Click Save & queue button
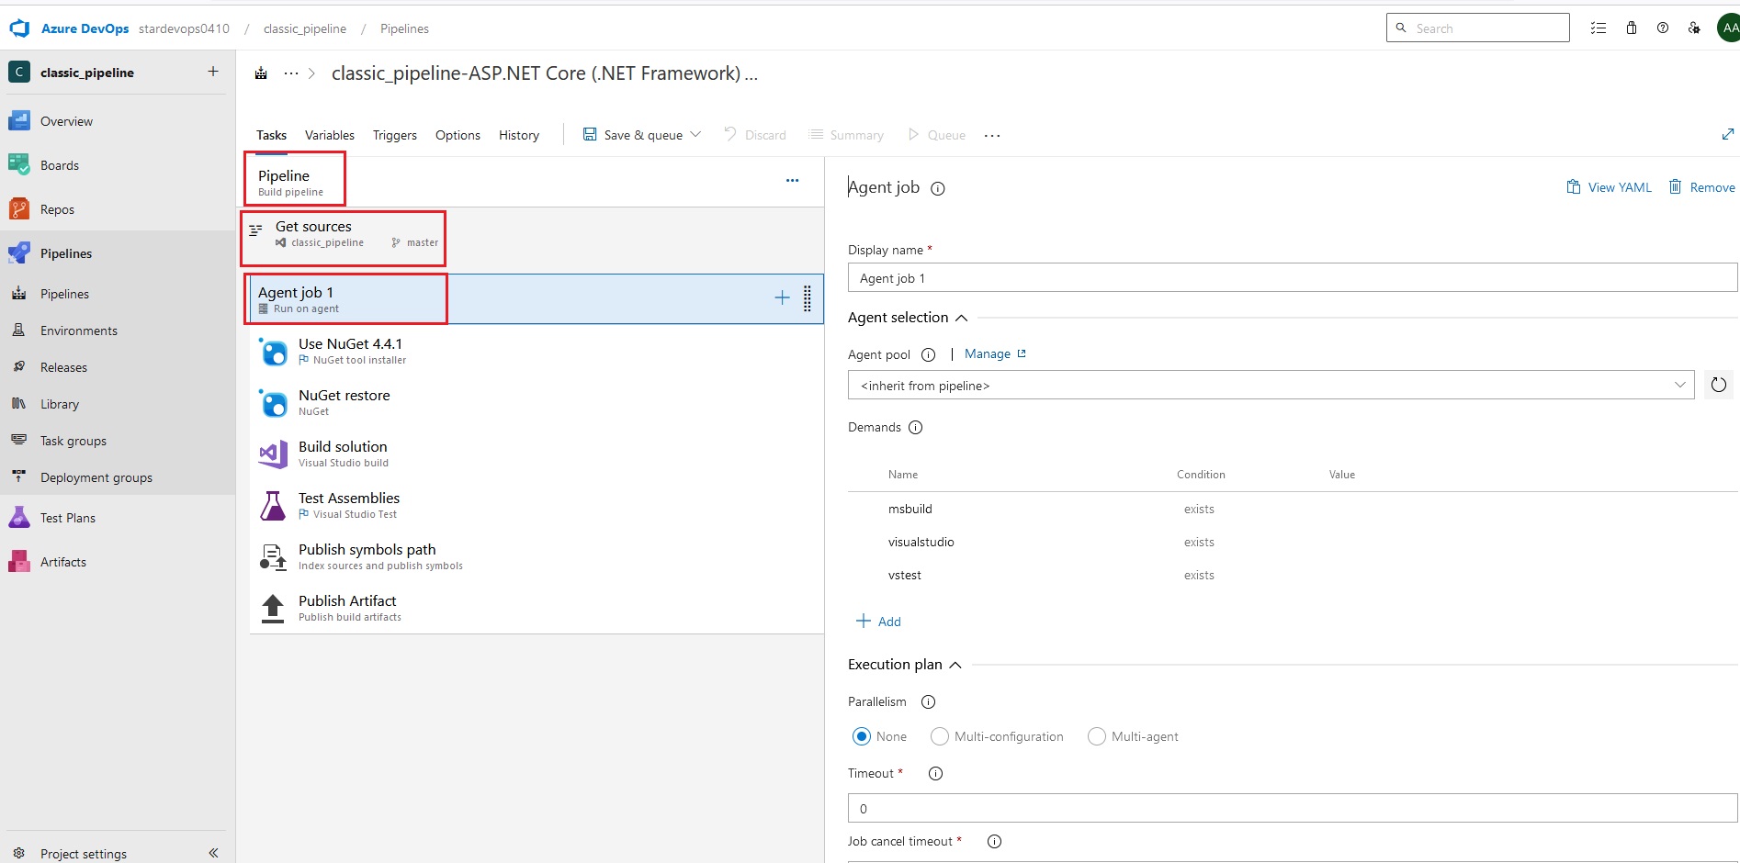 (634, 135)
